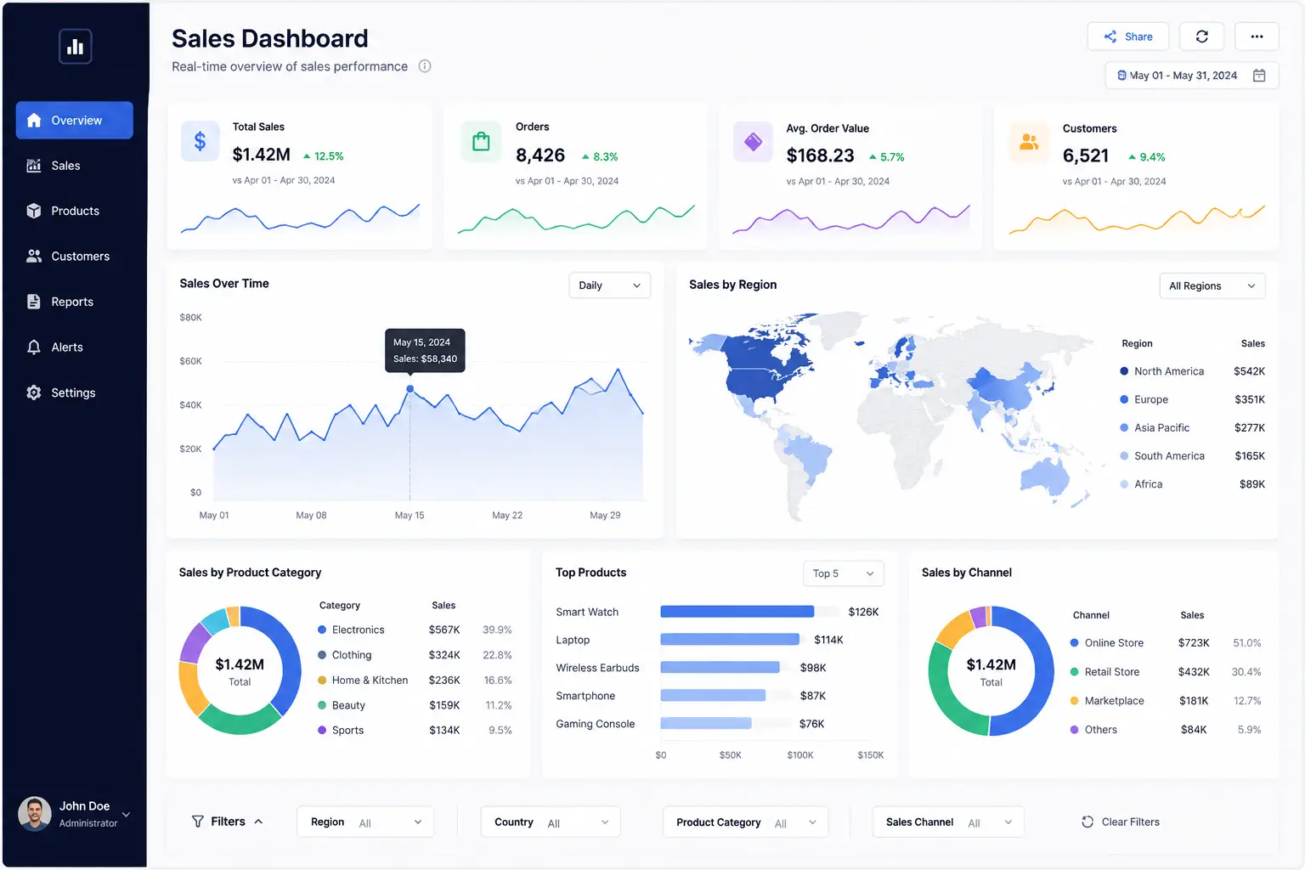Expand the John Doe account menu chevron

point(126,814)
